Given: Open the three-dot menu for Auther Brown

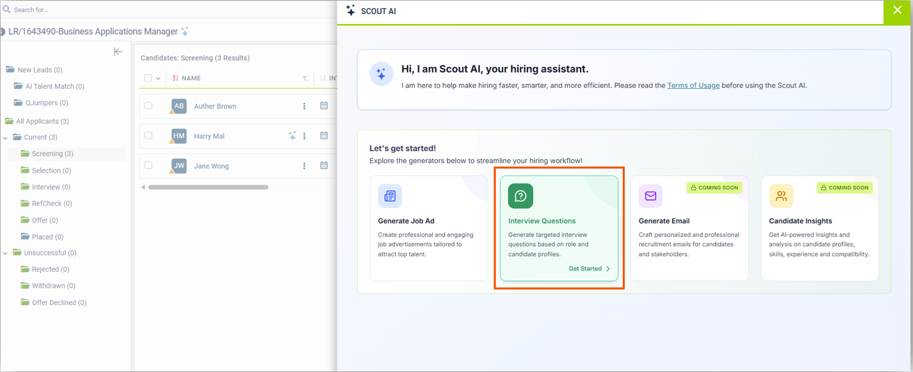Looking at the screenshot, I should (304, 107).
